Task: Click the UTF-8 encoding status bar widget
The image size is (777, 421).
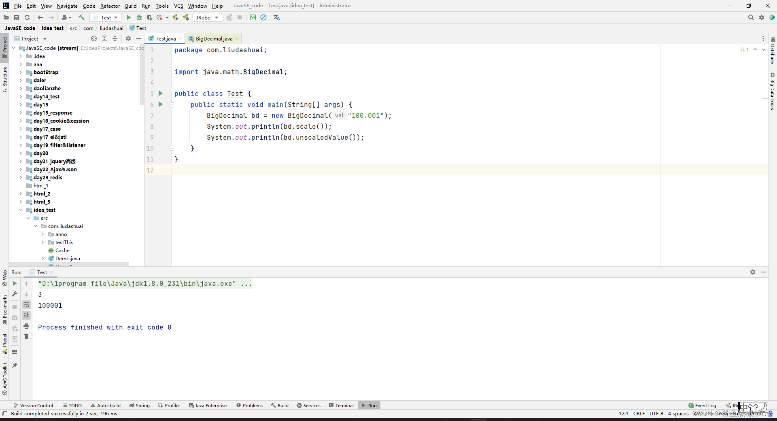Action: coord(656,413)
